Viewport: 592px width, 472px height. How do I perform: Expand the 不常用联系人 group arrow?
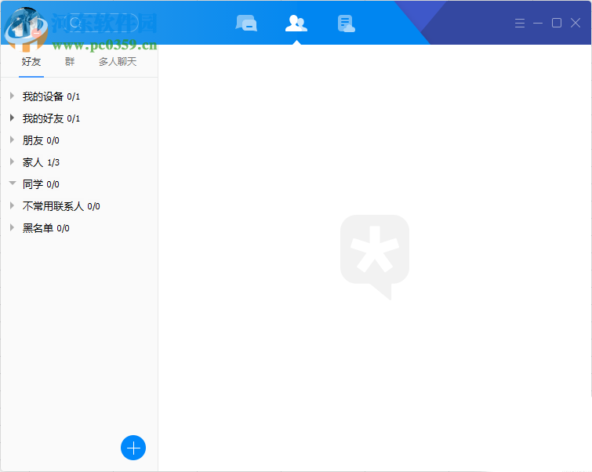pyautogui.click(x=12, y=205)
